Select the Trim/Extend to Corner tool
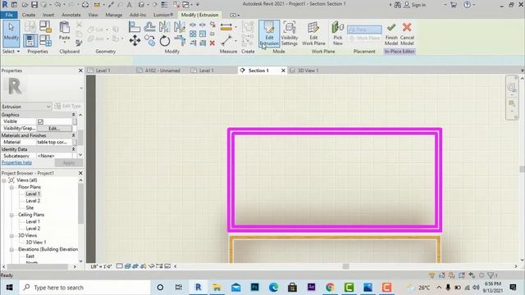Screen dimensions: 525x295 [180, 41]
